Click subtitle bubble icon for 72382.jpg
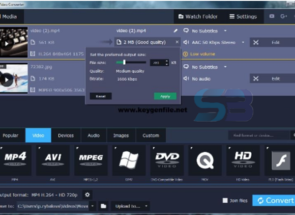Image resolution: width=295 pixels, height=215 pixels. tap(186, 67)
